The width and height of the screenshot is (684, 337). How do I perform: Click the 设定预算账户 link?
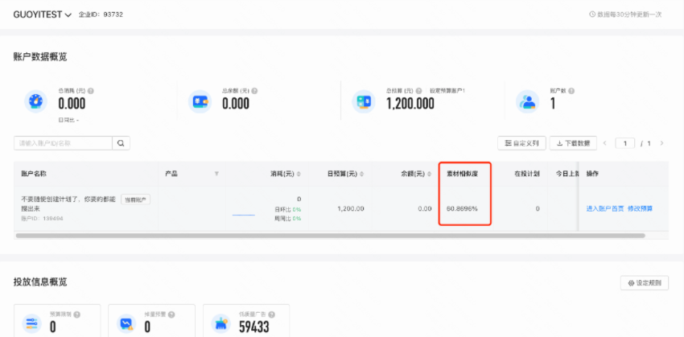pyautogui.click(x=447, y=91)
